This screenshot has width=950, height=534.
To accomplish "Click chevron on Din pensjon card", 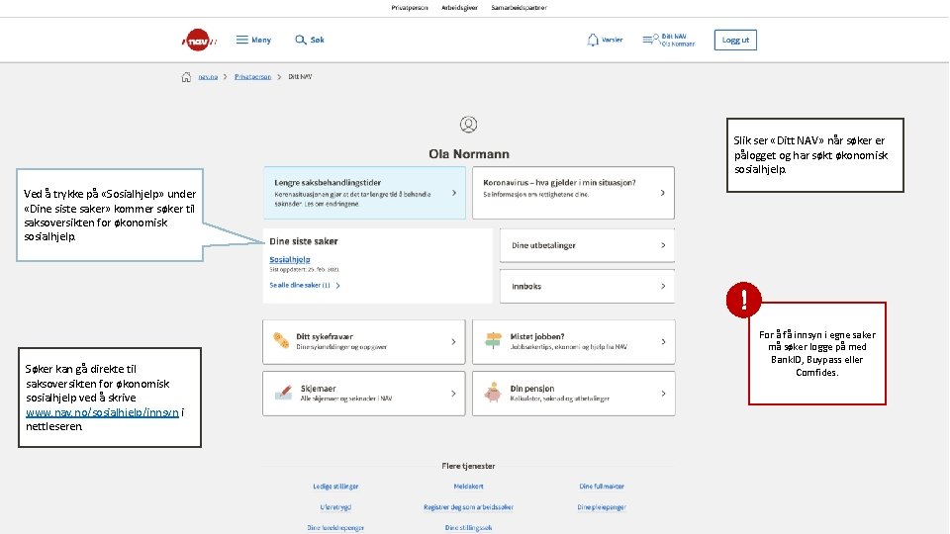I will 663,394.
